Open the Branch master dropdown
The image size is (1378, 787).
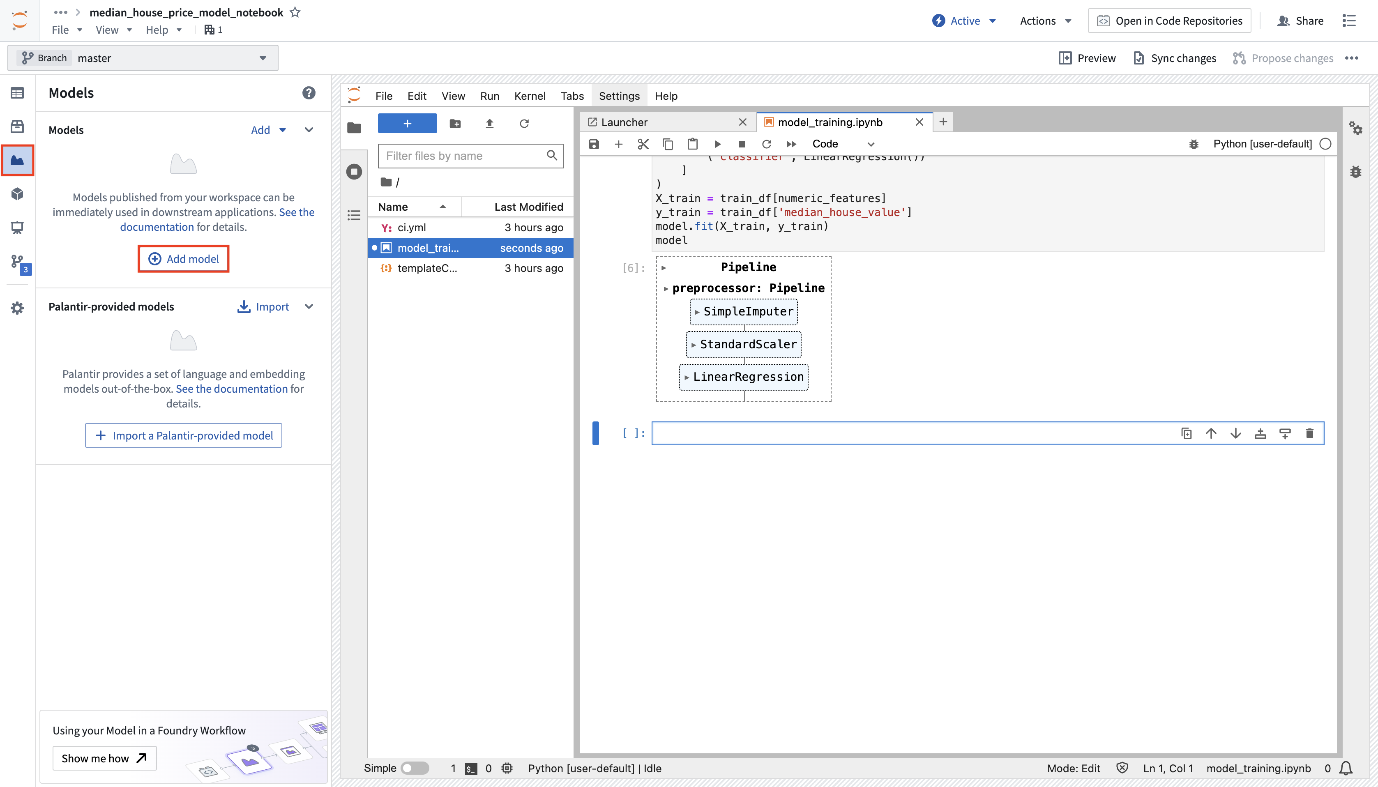click(x=143, y=58)
